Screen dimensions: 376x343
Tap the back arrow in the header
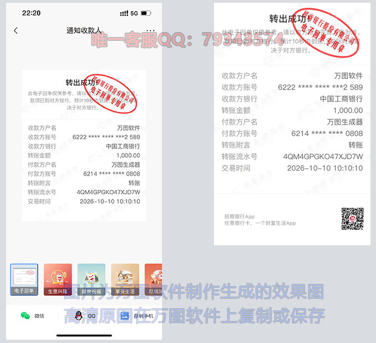15,31
